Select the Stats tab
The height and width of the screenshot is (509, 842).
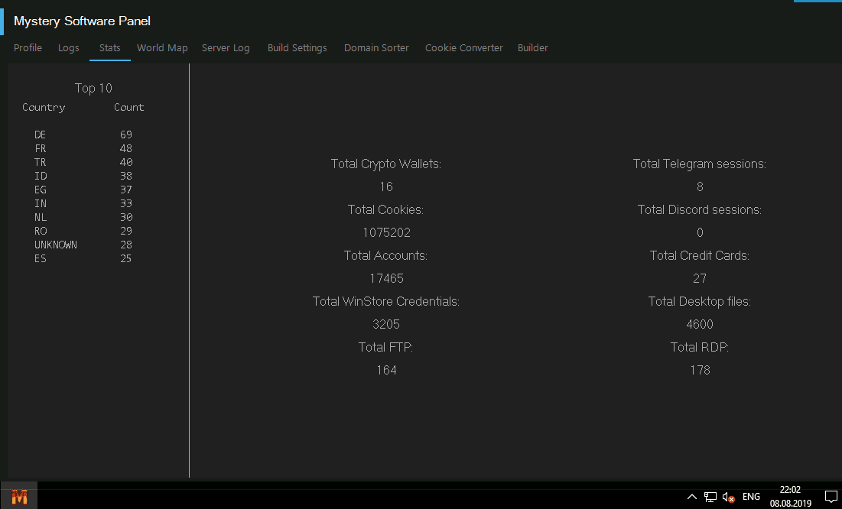pyautogui.click(x=110, y=48)
